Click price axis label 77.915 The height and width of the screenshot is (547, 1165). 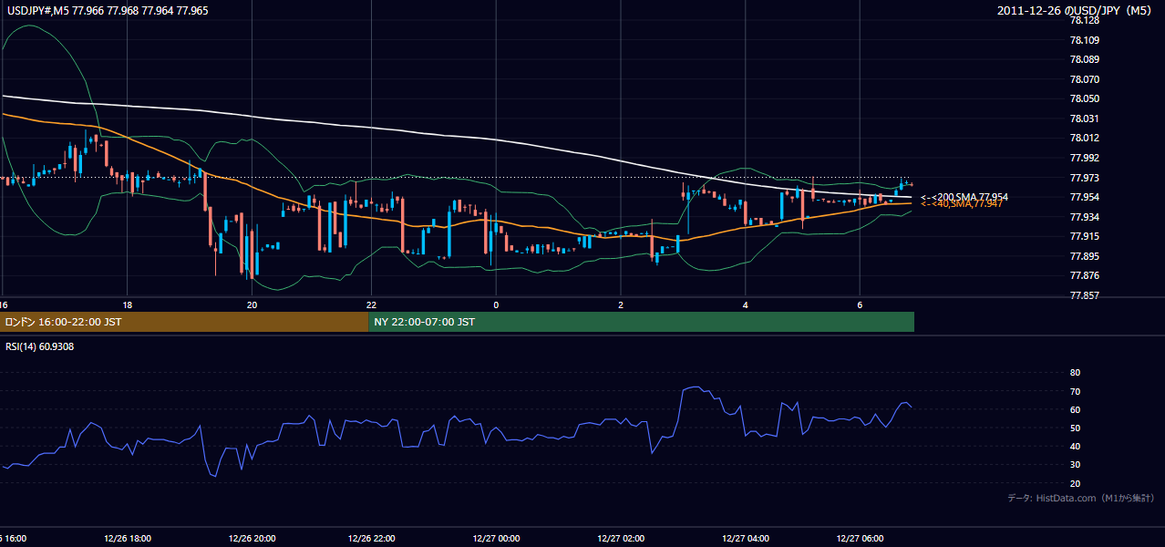coord(1084,236)
